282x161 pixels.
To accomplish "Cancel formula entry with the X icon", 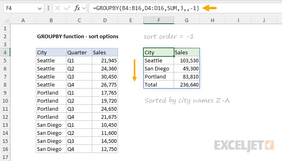I will pos(58,8).
